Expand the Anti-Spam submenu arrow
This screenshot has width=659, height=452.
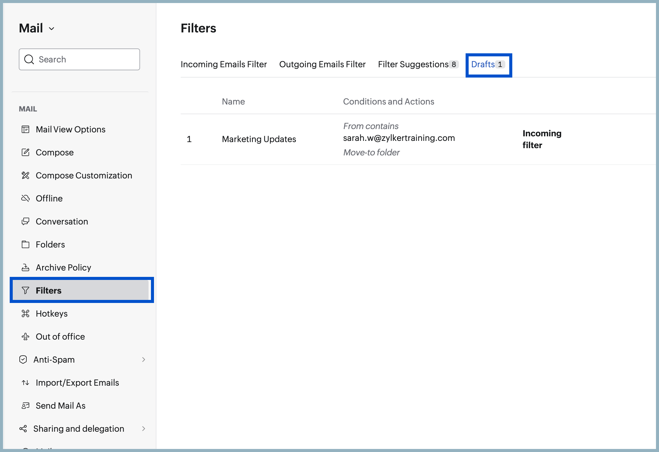(144, 360)
